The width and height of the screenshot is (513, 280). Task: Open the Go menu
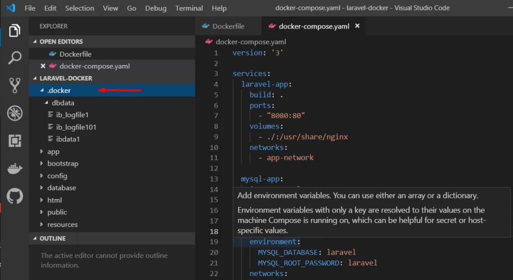click(132, 8)
